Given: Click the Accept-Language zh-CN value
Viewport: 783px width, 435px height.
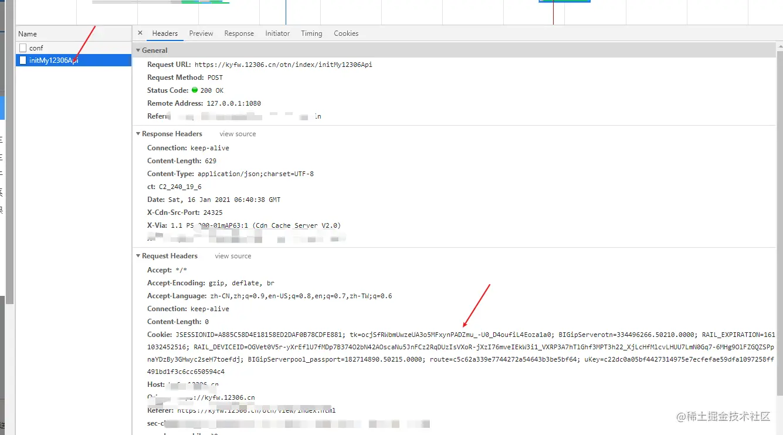Looking at the screenshot, I should (x=301, y=296).
